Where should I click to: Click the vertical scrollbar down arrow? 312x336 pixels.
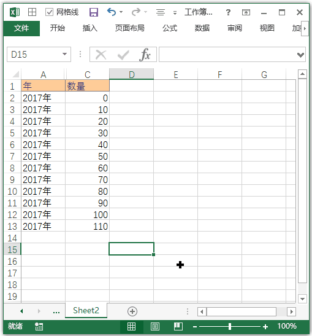(x=302, y=299)
